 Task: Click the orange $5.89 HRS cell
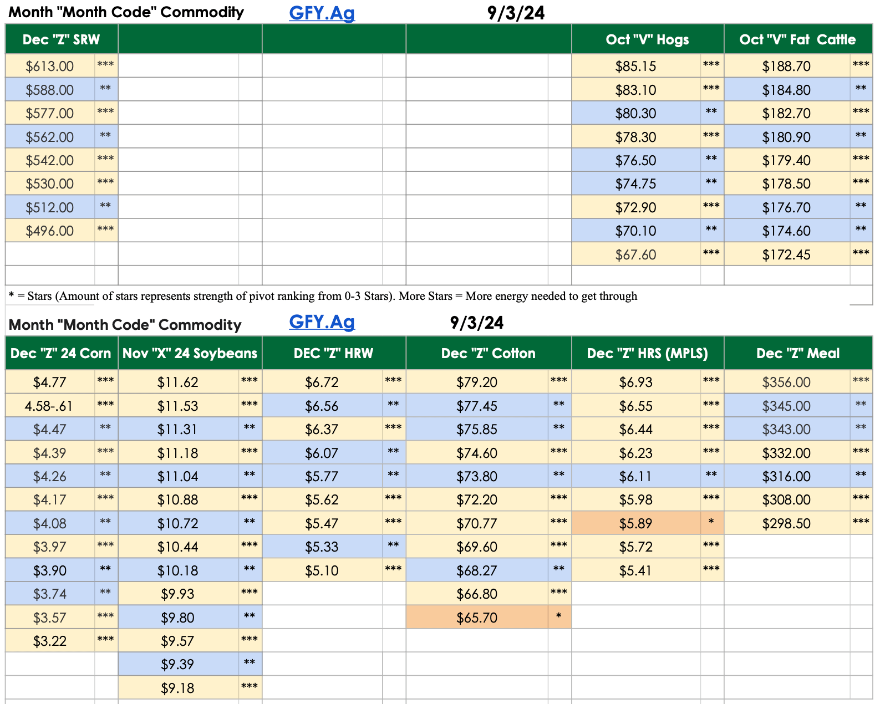click(635, 523)
